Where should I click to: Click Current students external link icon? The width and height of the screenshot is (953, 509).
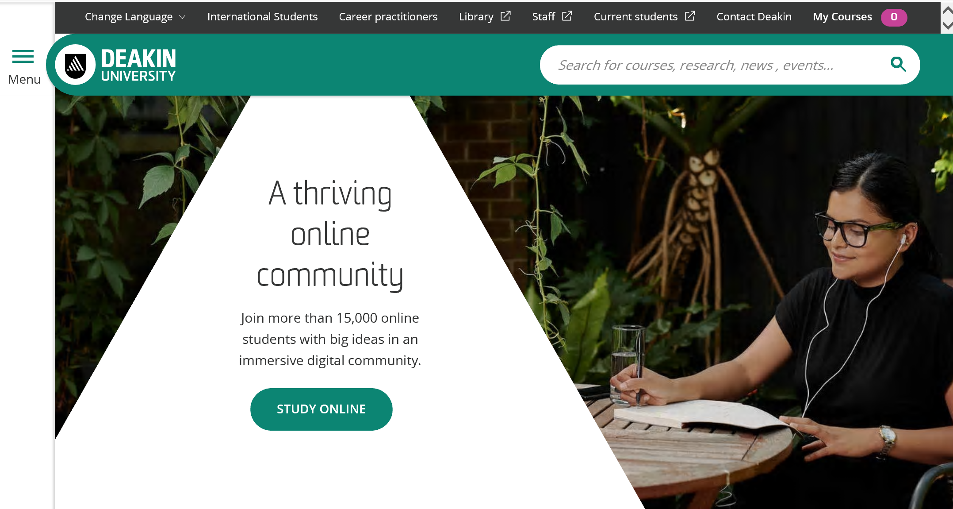point(690,16)
